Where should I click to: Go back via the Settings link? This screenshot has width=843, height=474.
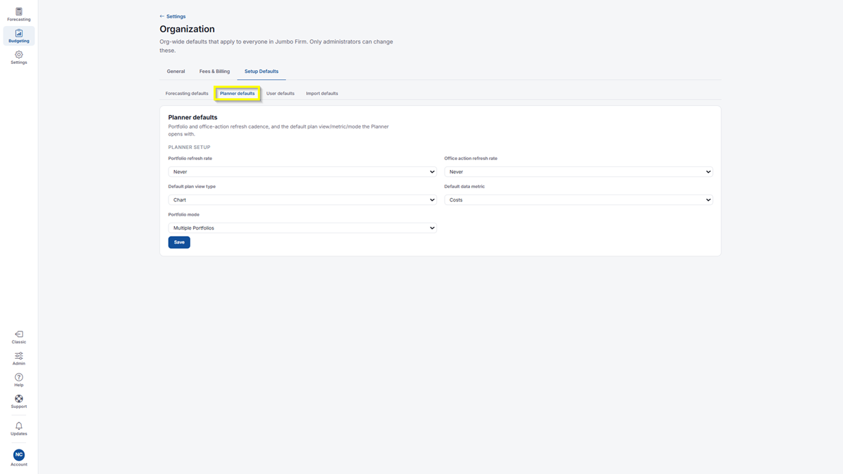coord(173,16)
